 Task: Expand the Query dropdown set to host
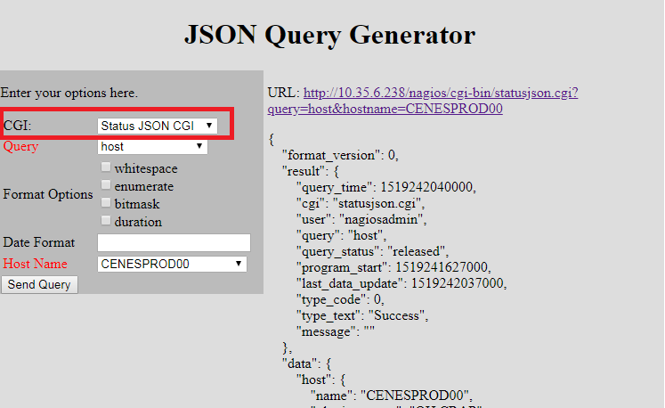pos(152,146)
